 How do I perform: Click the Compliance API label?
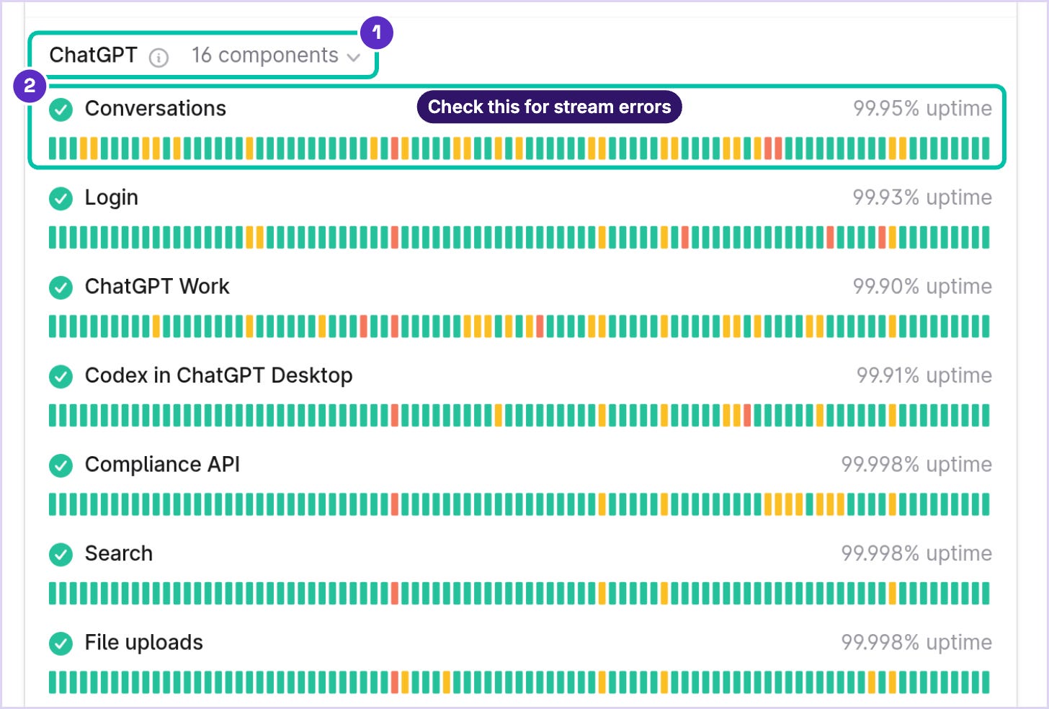pyautogui.click(x=163, y=465)
